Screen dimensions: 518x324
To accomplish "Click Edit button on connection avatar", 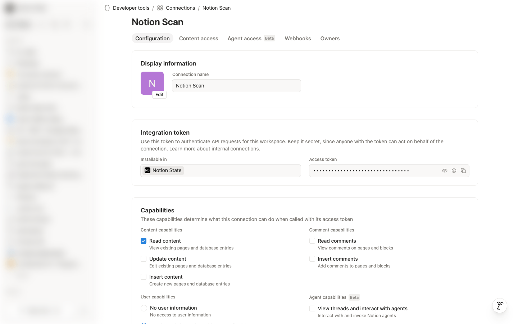I will pyautogui.click(x=159, y=95).
